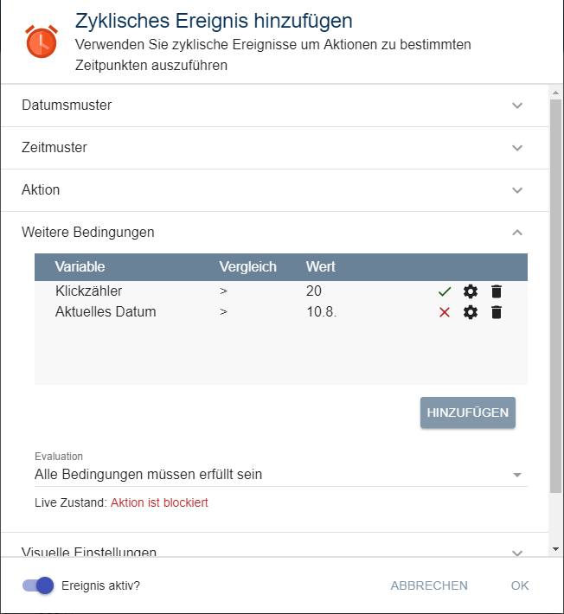This screenshot has height=614, width=564.
Task: Click green checkmark on Klickzähler row
Action: click(x=445, y=291)
